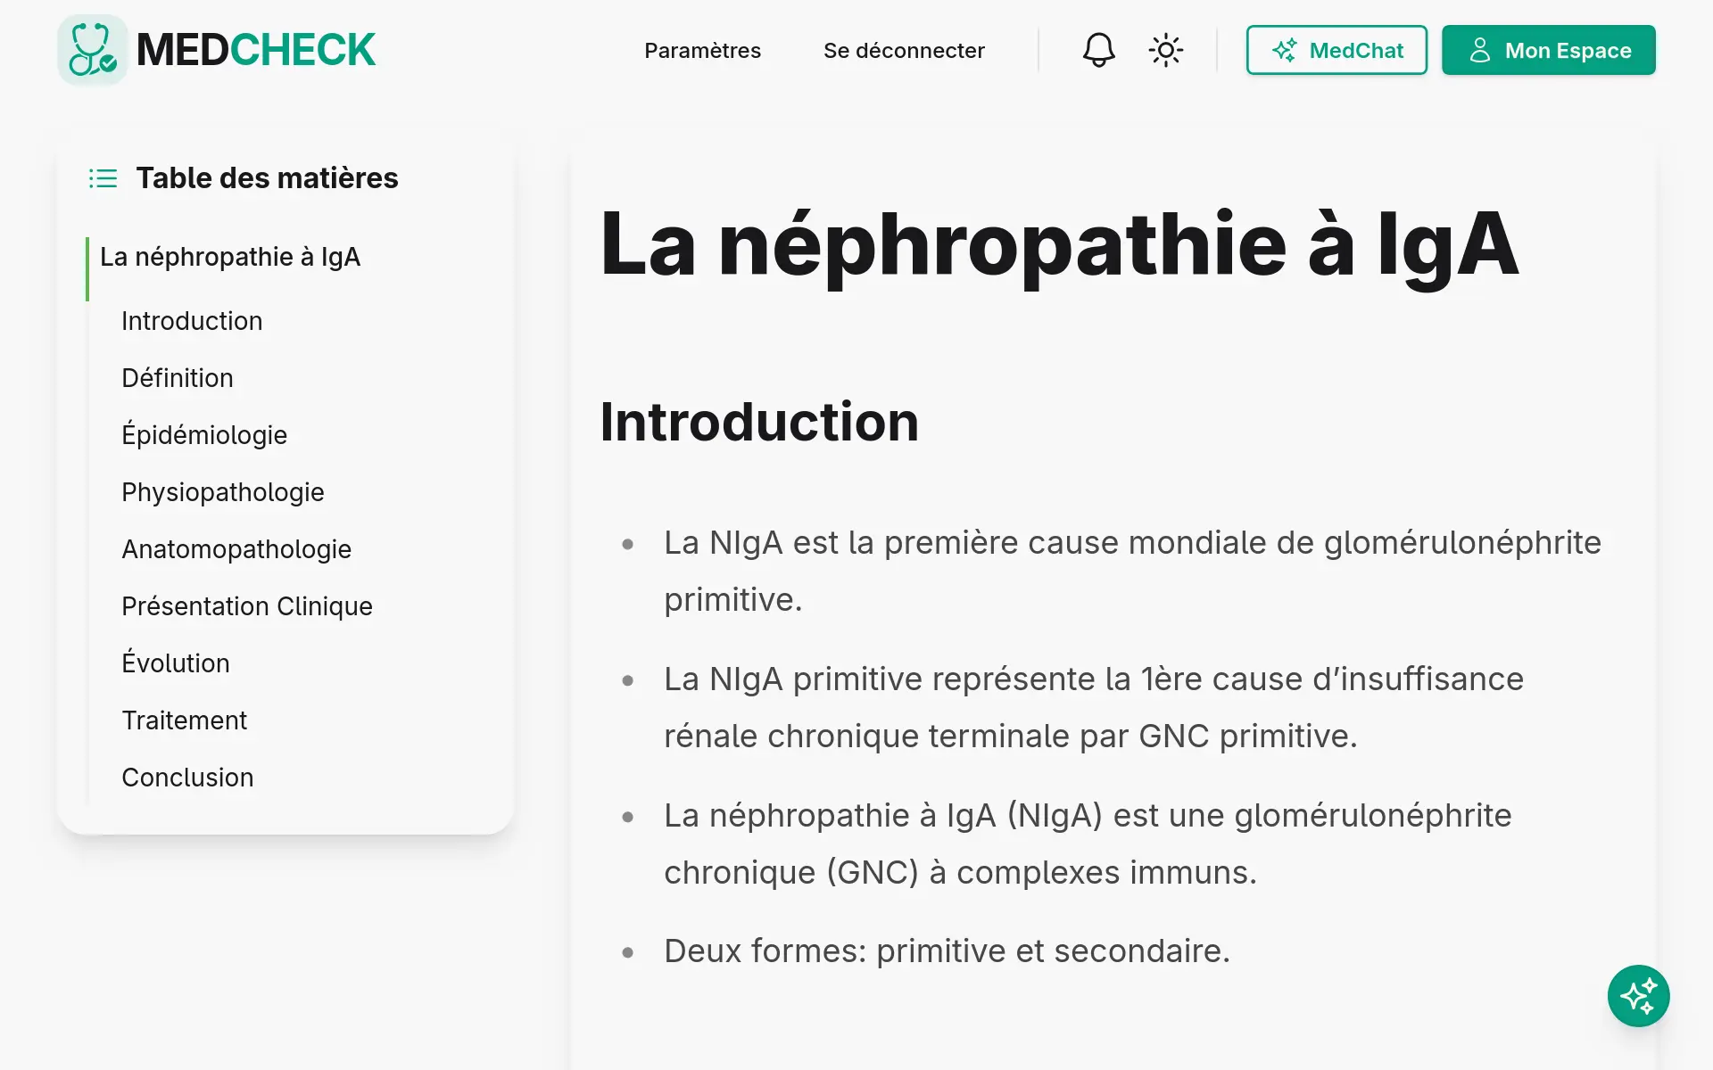The image size is (1713, 1070).
Task: Go to the Traitement section
Action: tap(184, 720)
